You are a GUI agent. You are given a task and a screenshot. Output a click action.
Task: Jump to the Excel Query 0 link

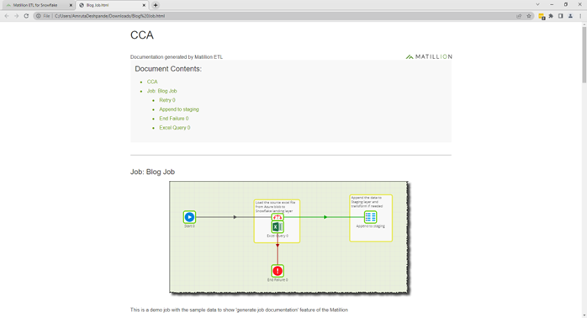(x=175, y=128)
